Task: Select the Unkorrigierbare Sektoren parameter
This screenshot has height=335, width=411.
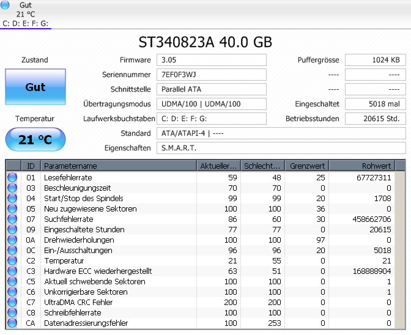Action: pos(86,292)
